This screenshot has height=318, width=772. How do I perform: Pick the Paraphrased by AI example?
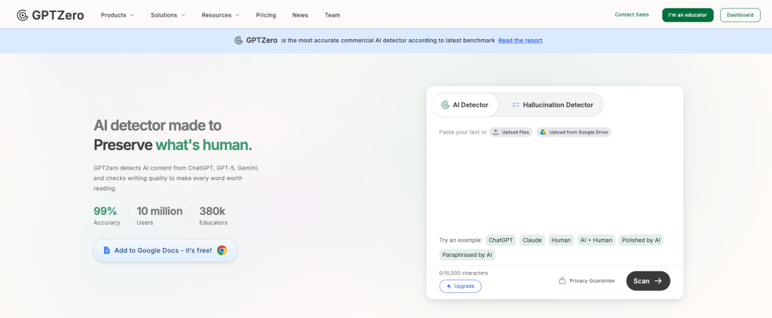click(467, 255)
